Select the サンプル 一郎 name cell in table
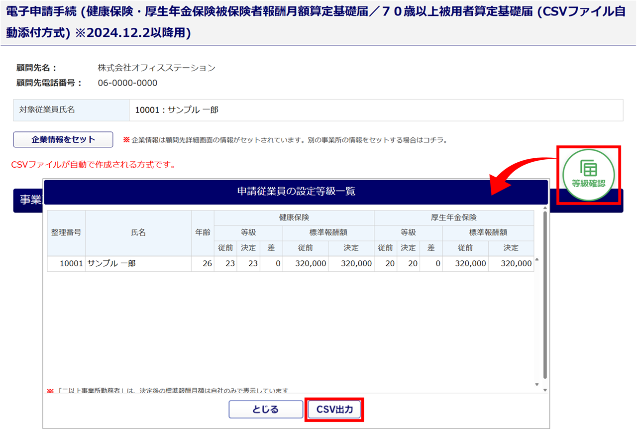Image resolution: width=637 pixels, height=429 pixels. [138, 264]
